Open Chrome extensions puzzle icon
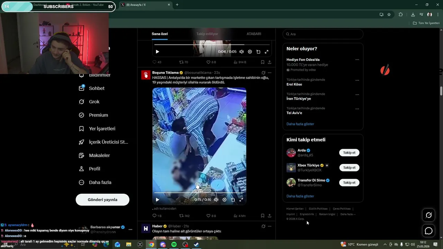The height and width of the screenshot is (249, 443). tap(401, 15)
